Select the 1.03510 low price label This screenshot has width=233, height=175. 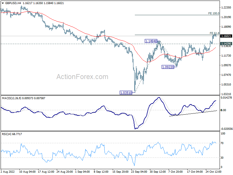click(126, 93)
